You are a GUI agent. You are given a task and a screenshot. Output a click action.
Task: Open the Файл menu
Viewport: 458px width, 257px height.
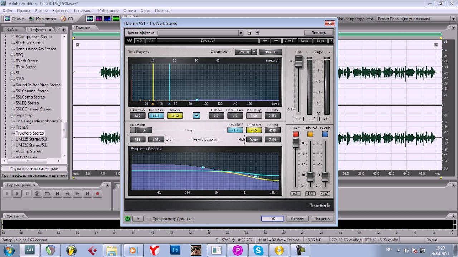coord(7,11)
